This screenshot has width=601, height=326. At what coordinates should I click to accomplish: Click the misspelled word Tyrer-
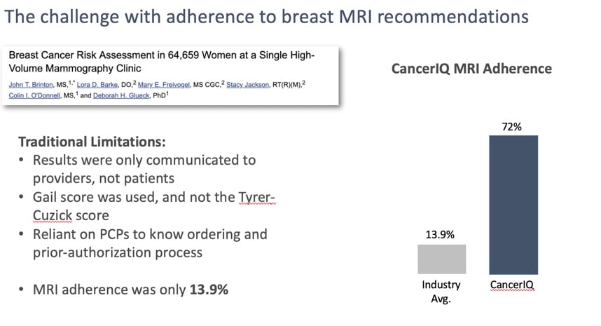coord(256,197)
